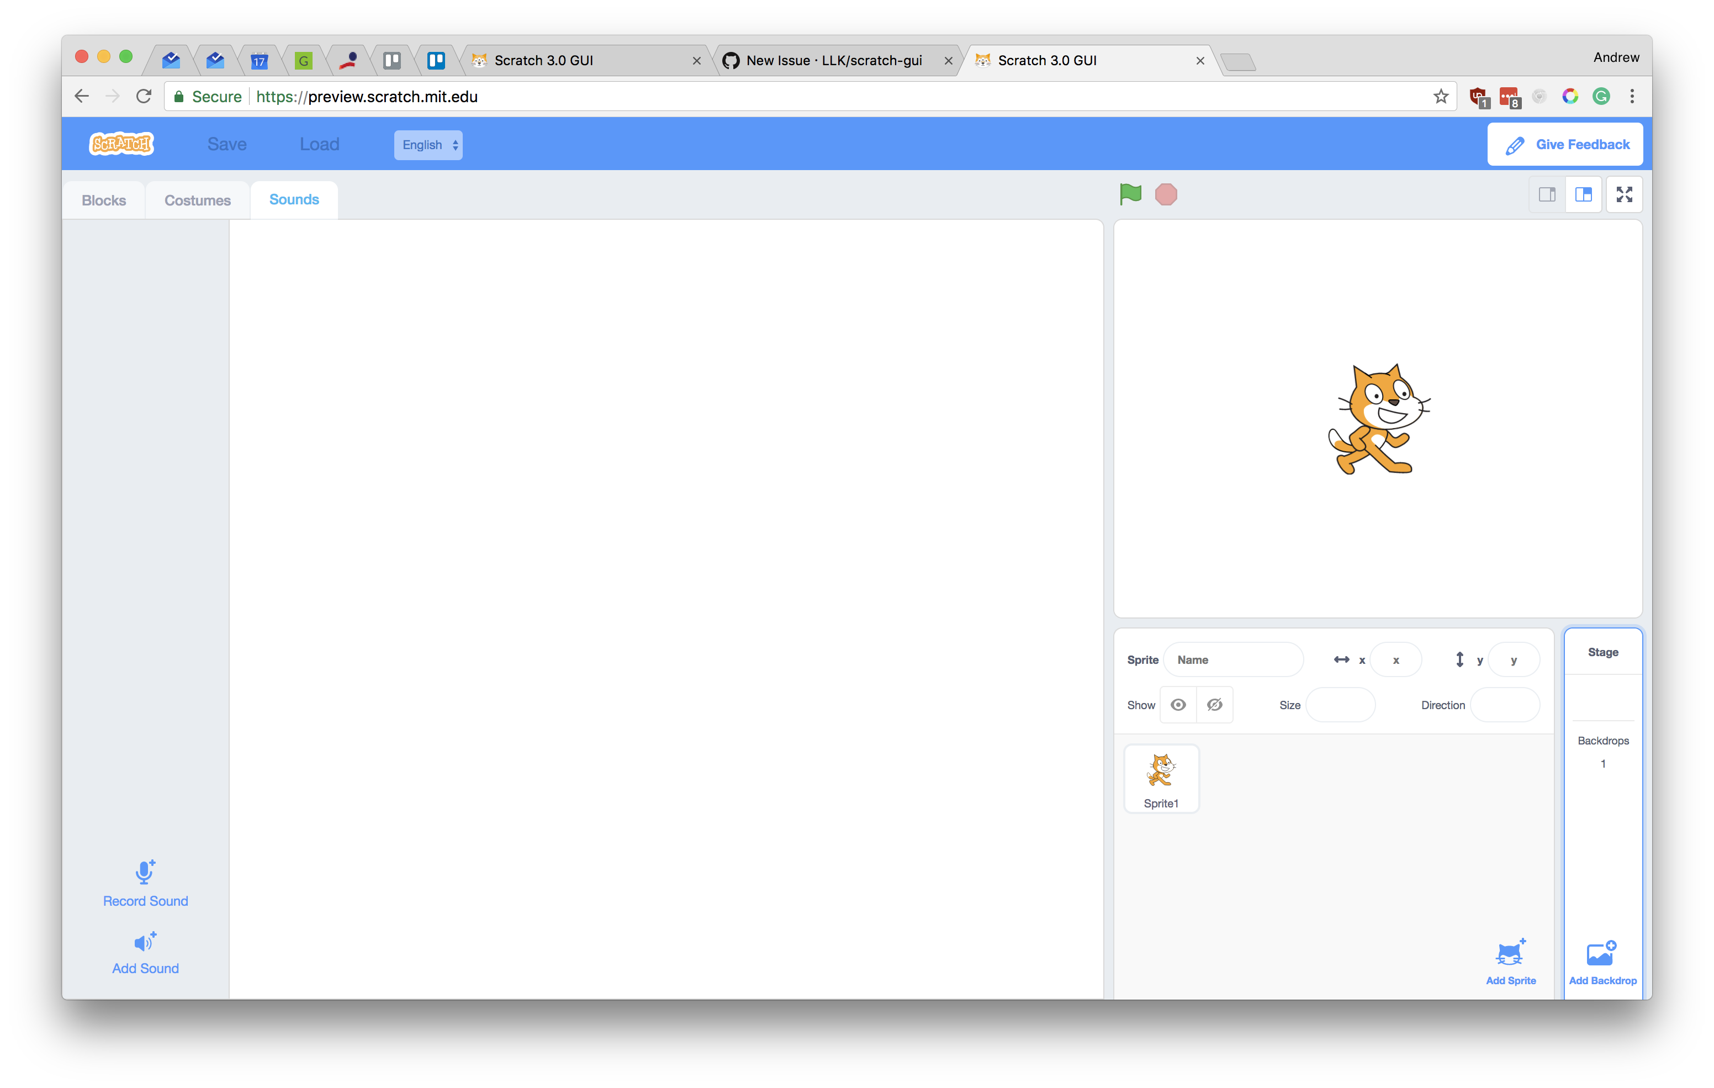Go back in the browser

pos(82,96)
